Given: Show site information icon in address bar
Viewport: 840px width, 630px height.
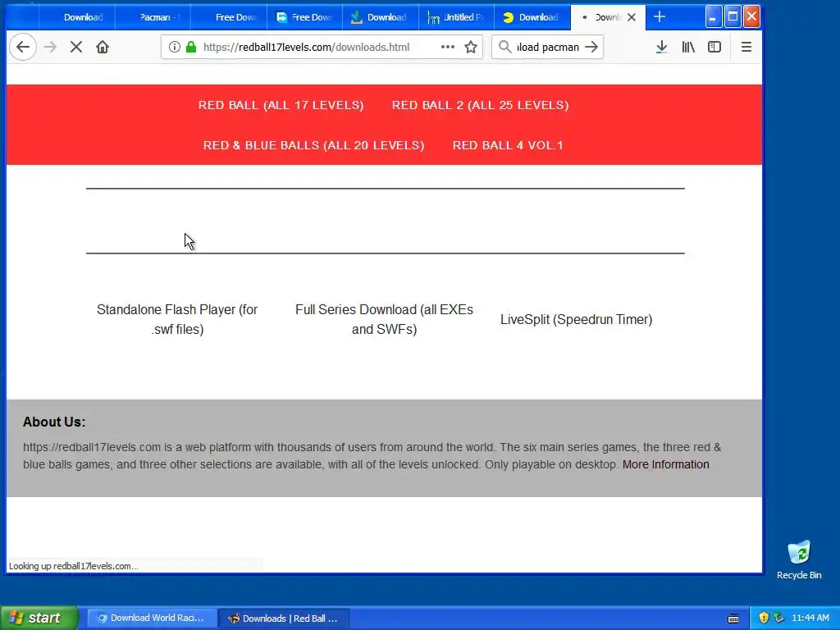Looking at the screenshot, I should [x=174, y=47].
